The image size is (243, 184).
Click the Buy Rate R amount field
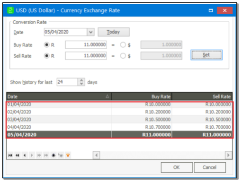(x=86, y=45)
